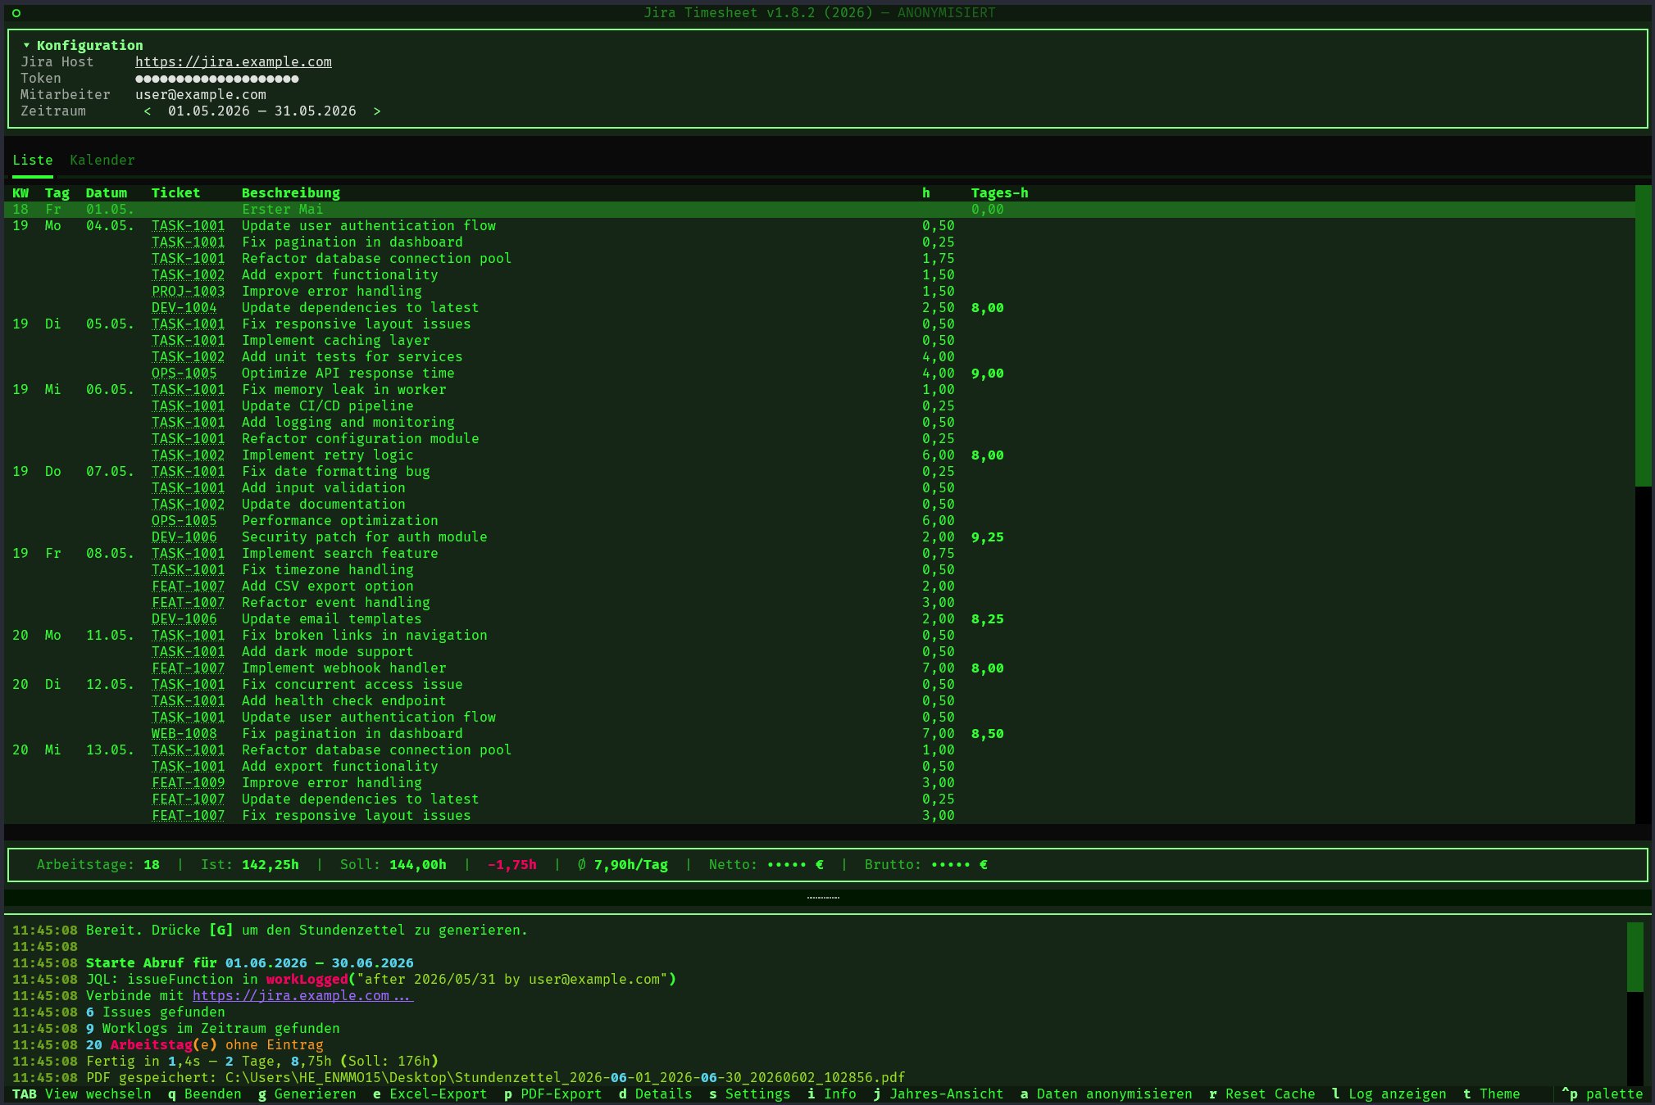The height and width of the screenshot is (1105, 1655).
Task: Open ticket DEV-1004 Update dependencies
Action: click(x=184, y=307)
